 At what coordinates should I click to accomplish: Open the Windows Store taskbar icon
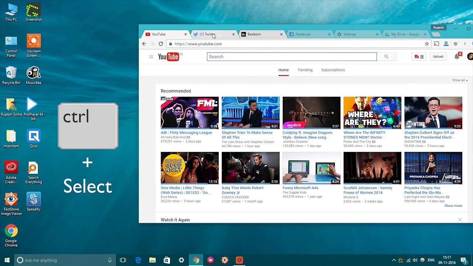(x=167, y=260)
